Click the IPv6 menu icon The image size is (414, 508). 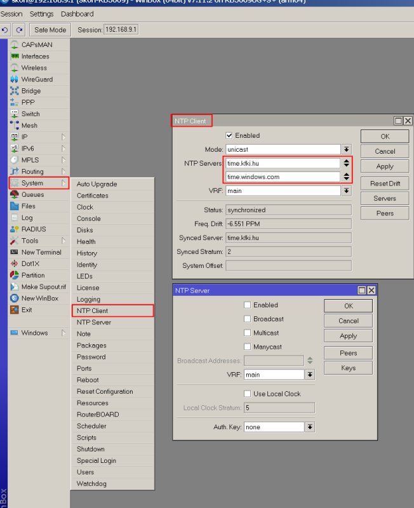(15, 149)
